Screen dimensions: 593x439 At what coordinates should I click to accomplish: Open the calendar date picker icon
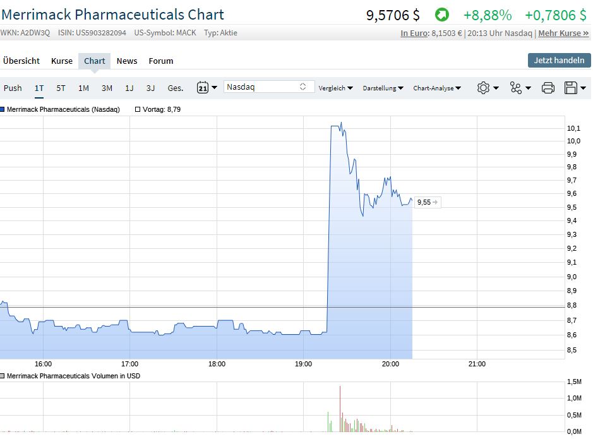point(203,88)
